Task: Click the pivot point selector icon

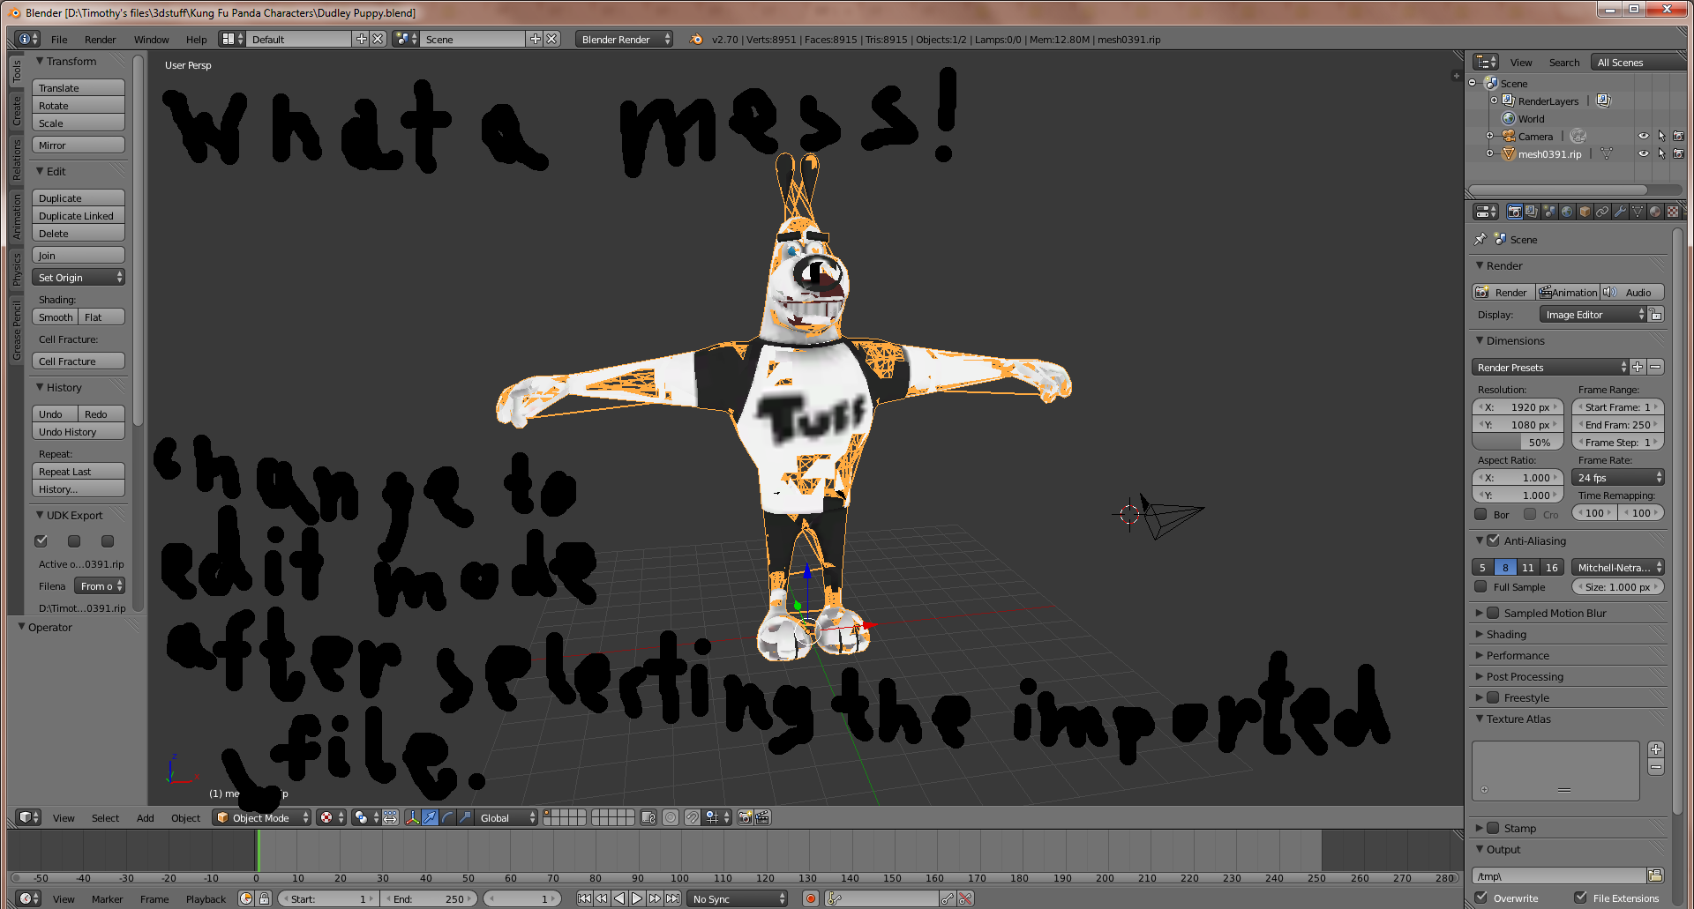Action: tap(365, 817)
